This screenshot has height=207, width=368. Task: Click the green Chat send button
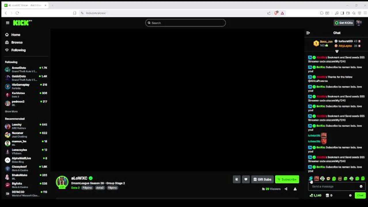point(360,195)
